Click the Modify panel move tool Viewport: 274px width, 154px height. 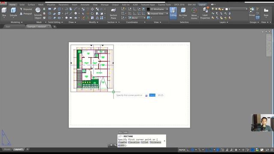(92, 9)
